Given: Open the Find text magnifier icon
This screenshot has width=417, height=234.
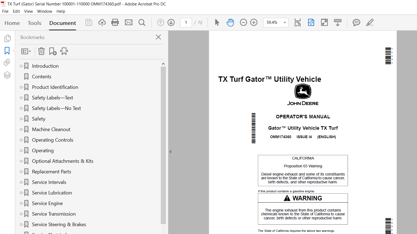Looking at the screenshot, I should click(142, 22).
